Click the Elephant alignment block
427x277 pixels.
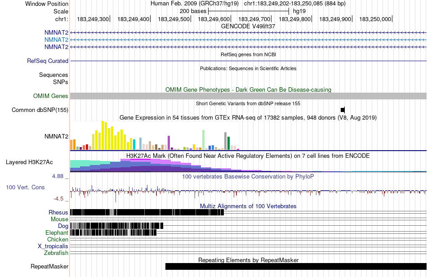[x=113, y=232]
